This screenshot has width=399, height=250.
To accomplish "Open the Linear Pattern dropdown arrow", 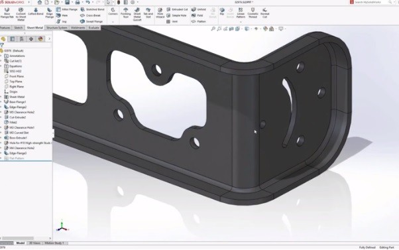I will pos(241,22).
